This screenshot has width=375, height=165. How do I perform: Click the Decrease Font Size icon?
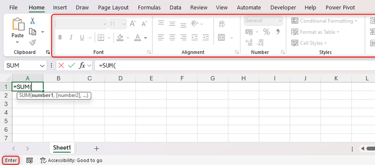(144, 24)
